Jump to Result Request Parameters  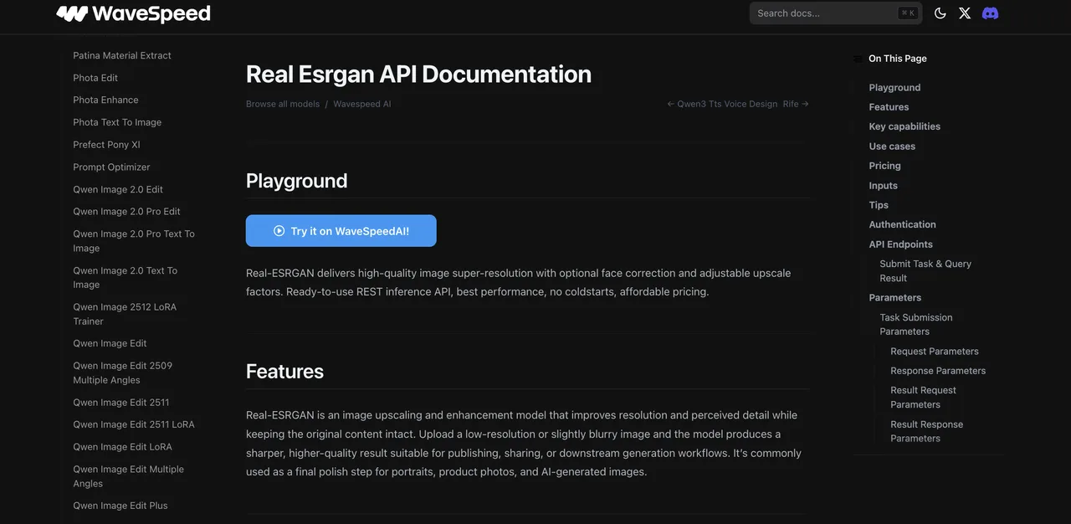coord(923,397)
